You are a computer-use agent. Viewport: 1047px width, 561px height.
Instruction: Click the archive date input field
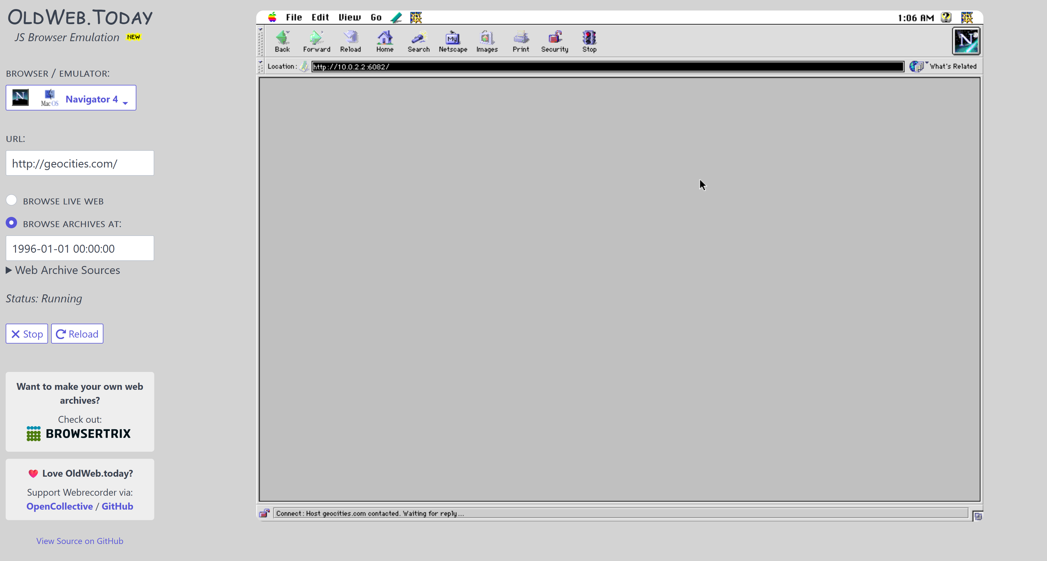coord(80,248)
